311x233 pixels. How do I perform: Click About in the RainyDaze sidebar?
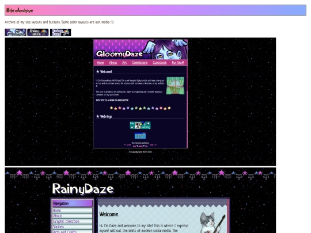pos(73,216)
